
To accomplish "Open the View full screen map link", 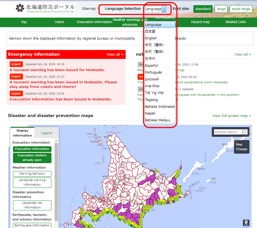I will point(232,116).
